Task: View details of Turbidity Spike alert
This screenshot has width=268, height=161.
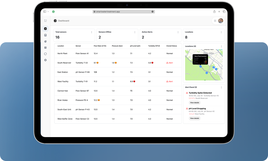Action: tap(194, 103)
